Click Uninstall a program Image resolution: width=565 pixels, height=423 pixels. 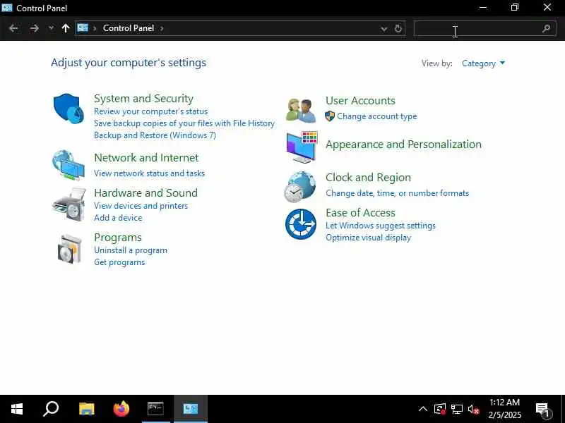tap(131, 250)
